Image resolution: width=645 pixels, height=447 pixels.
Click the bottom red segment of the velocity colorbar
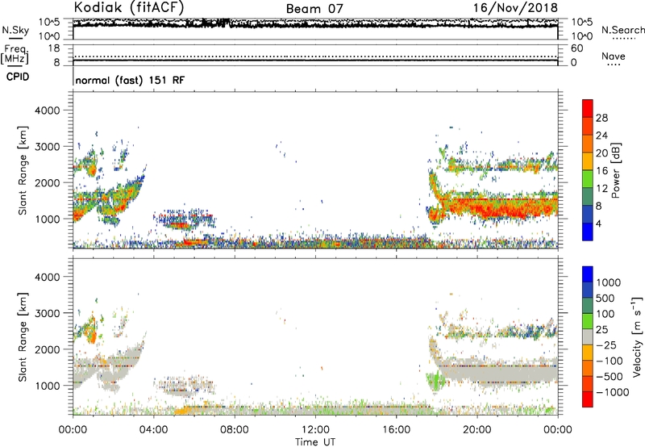[588, 399]
